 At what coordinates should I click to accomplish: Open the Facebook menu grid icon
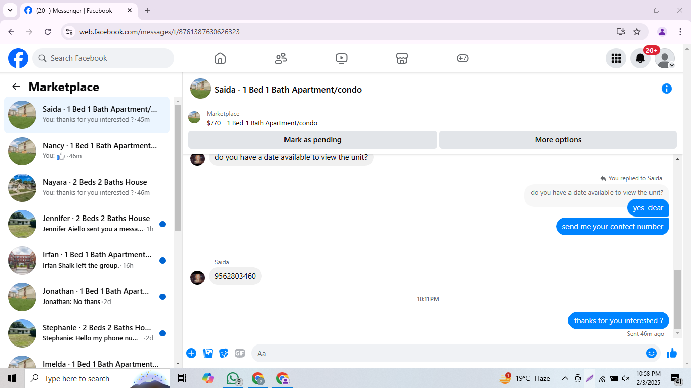point(616,58)
